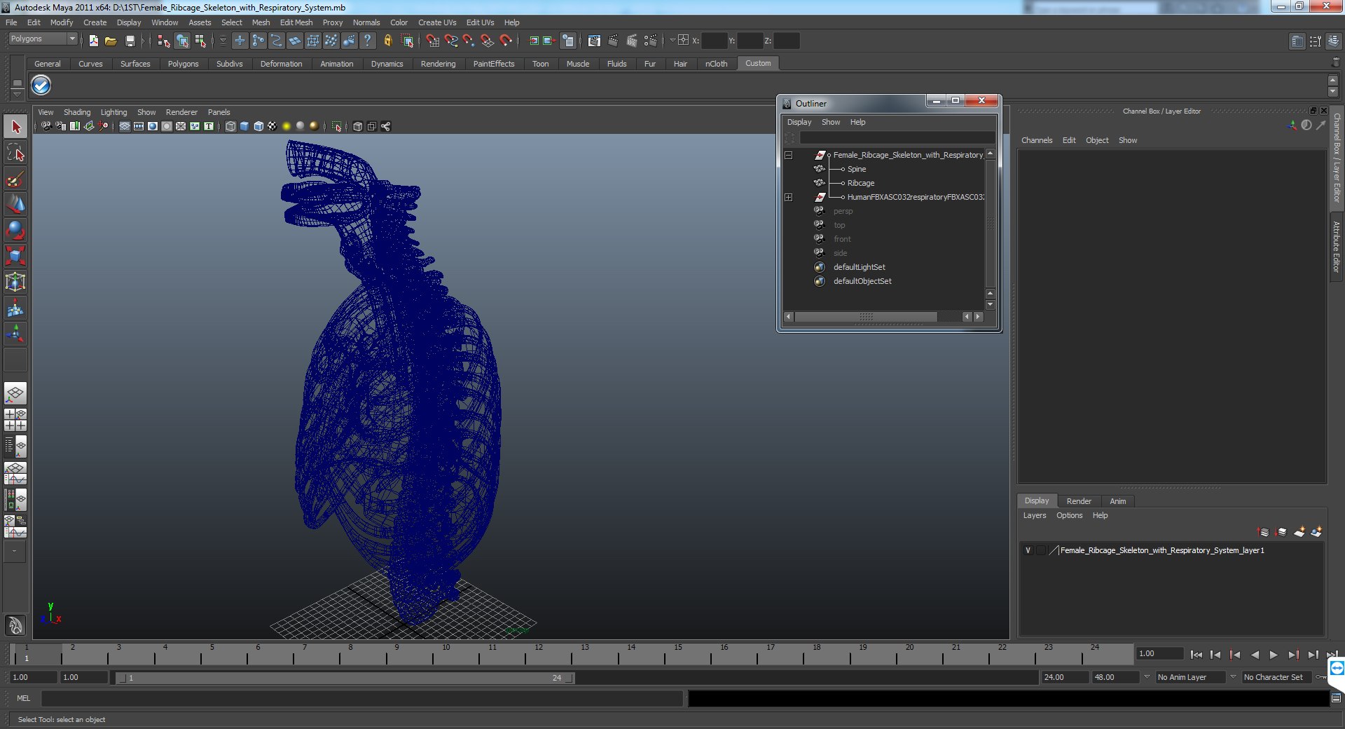Select the Ribcage node in Outliner

click(x=861, y=183)
